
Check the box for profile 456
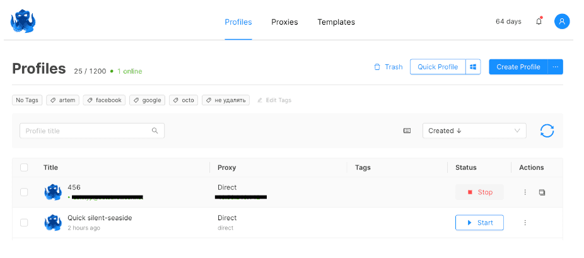pos(24,192)
